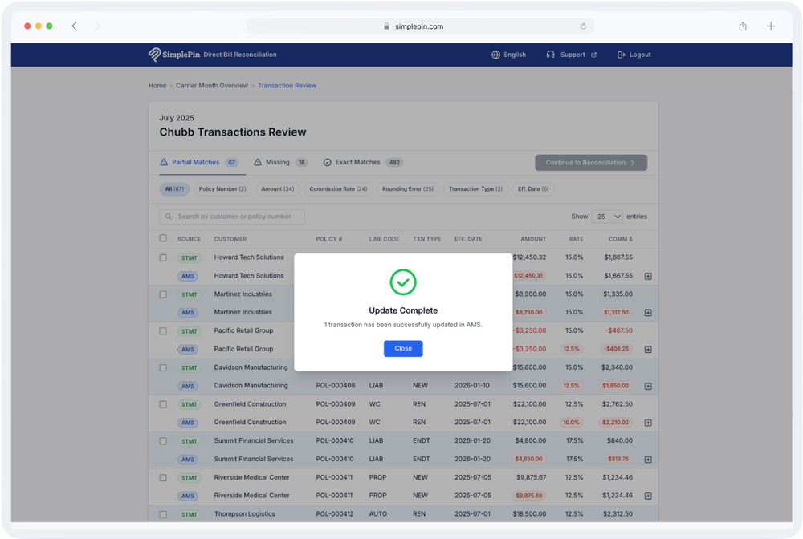Screen dimensions: 803x539
Task: Click the page reload icon
Action: [x=583, y=26]
